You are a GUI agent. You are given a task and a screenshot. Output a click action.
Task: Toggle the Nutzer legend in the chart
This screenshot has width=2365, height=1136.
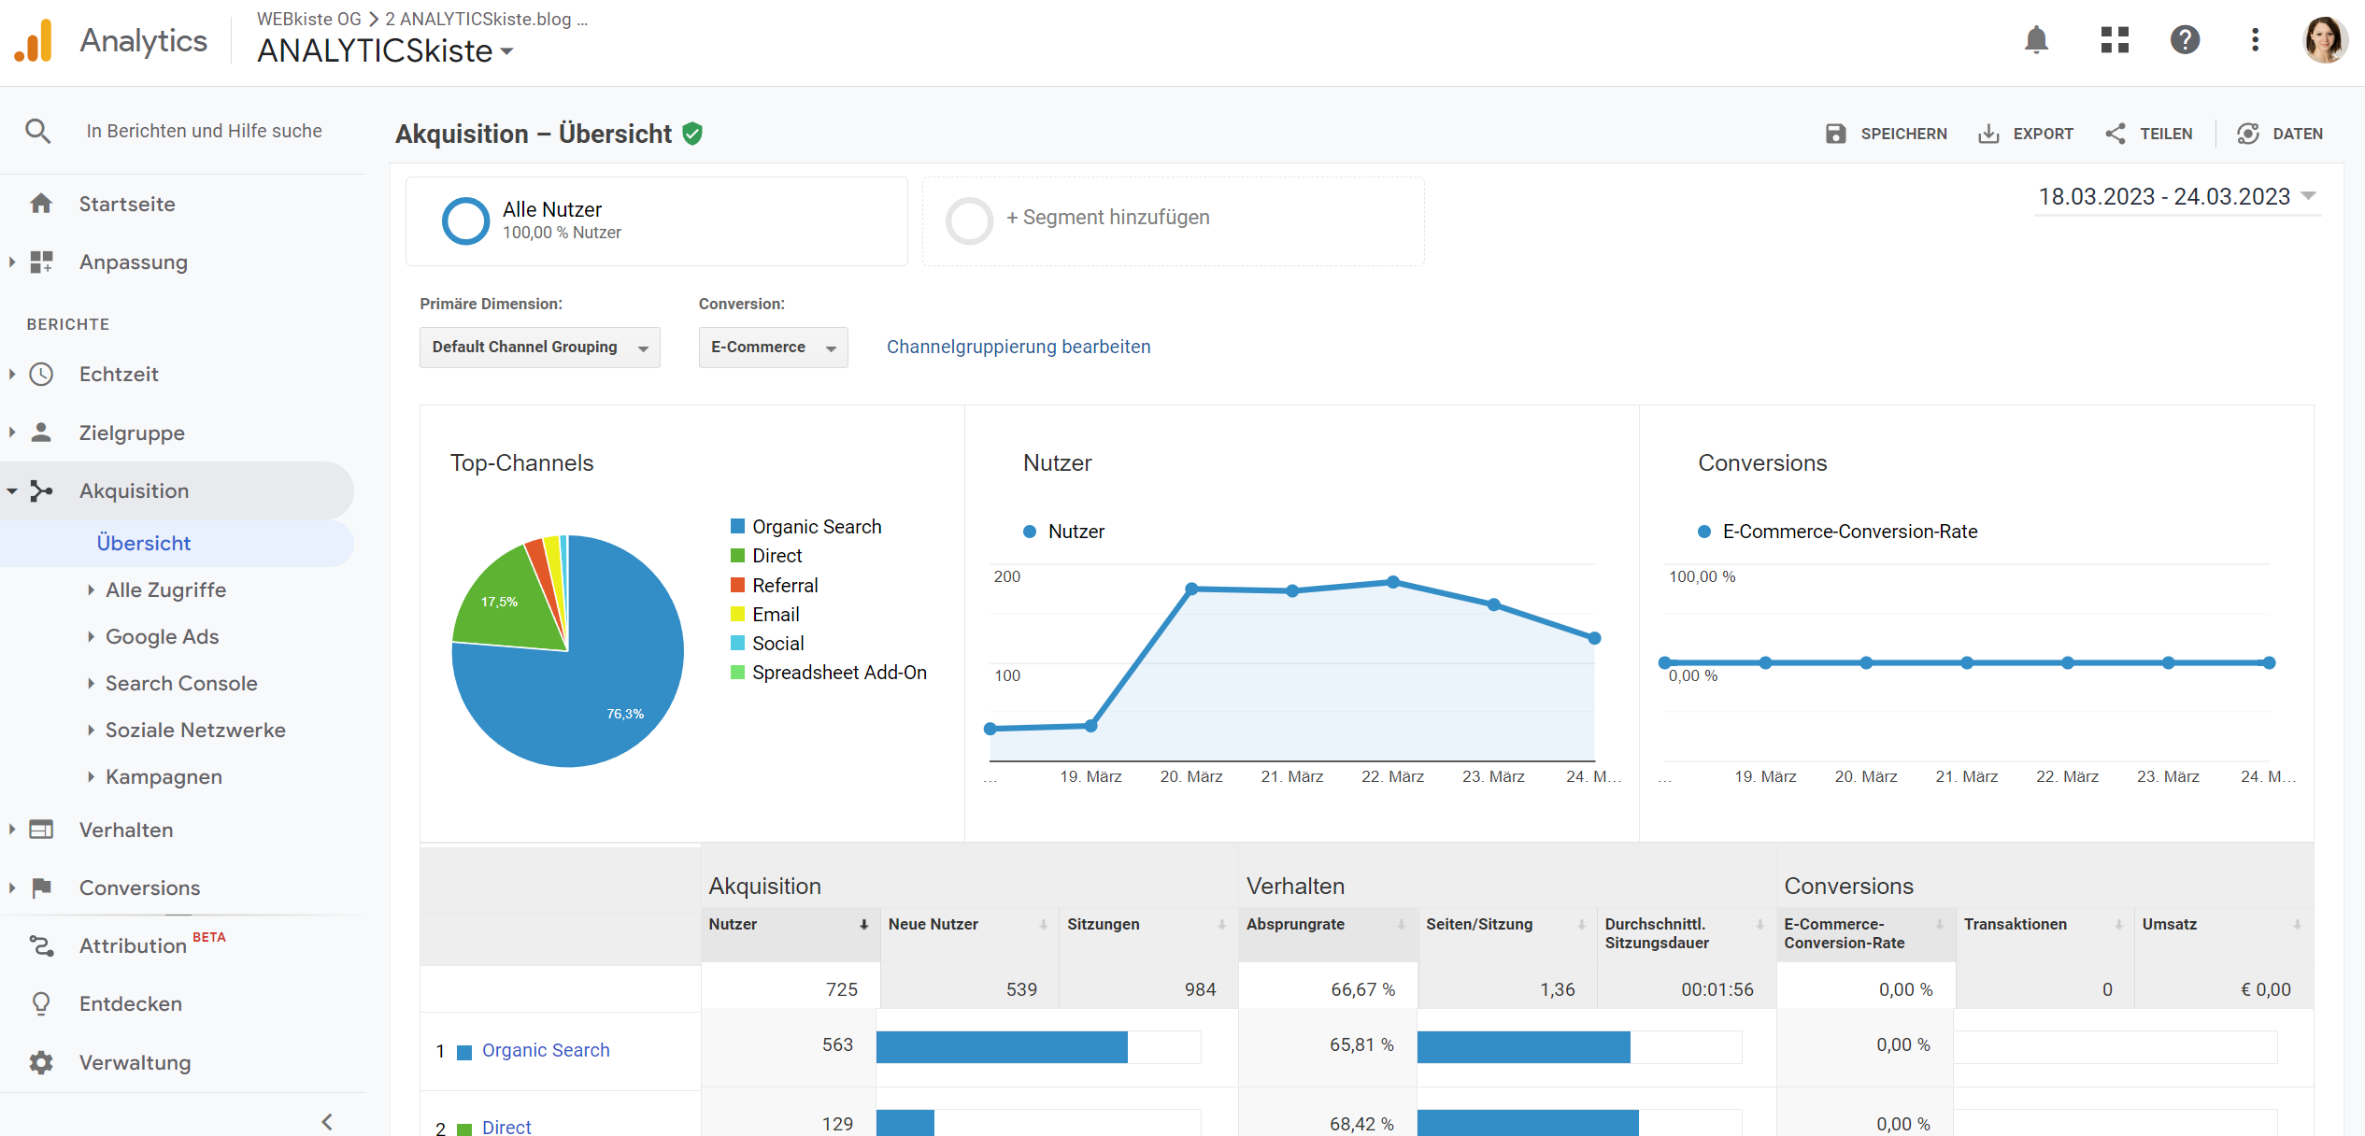pyautogui.click(x=1061, y=531)
